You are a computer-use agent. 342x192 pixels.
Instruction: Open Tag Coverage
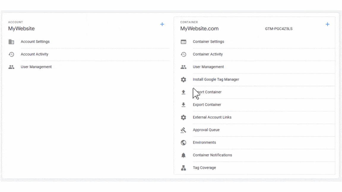[204, 168]
